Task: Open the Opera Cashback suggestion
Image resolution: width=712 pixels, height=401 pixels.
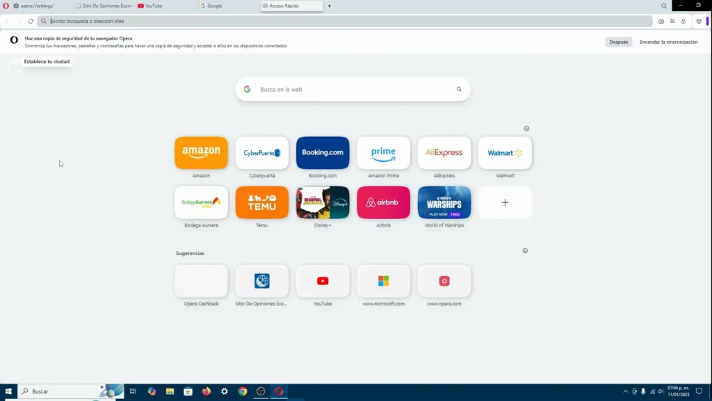Action: pyautogui.click(x=201, y=281)
